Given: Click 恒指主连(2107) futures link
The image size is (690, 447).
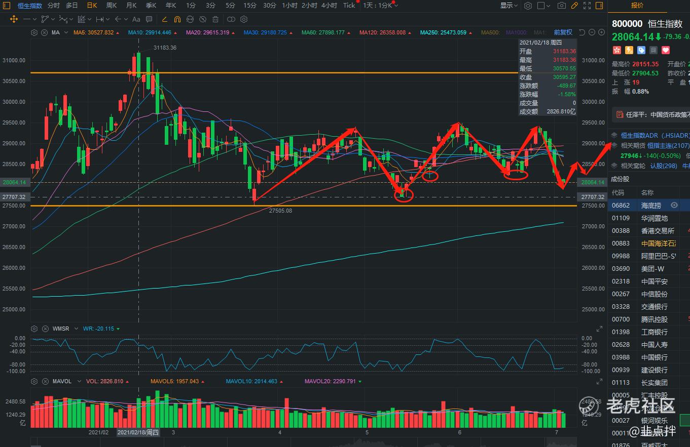Looking at the screenshot, I should [668, 146].
